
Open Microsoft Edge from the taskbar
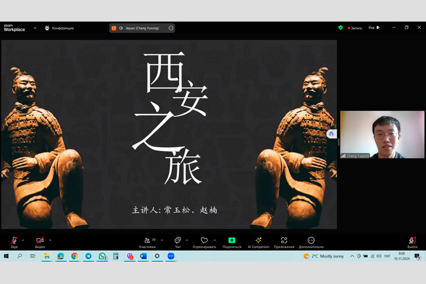tap(61, 256)
